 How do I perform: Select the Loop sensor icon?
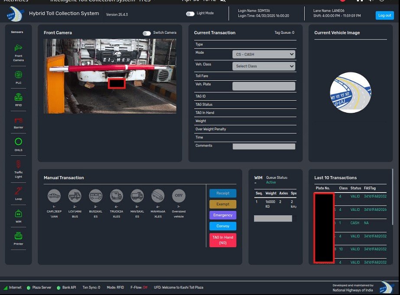point(18,191)
